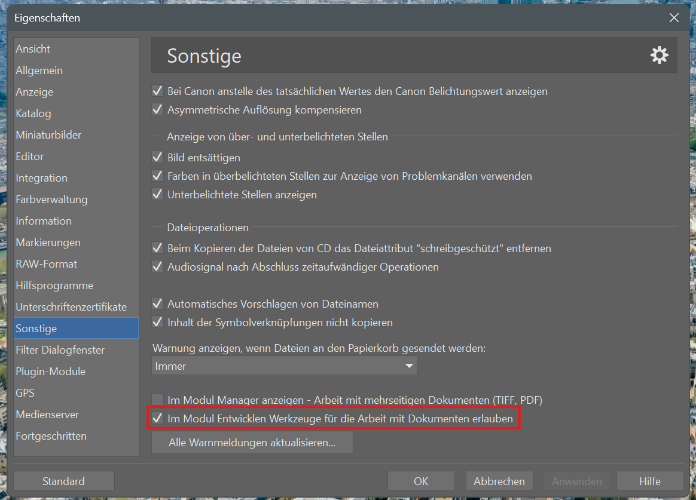Go to the 'RAW-Format' section
The width and height of the screenshot is (696, 500).
coord(47,264)
